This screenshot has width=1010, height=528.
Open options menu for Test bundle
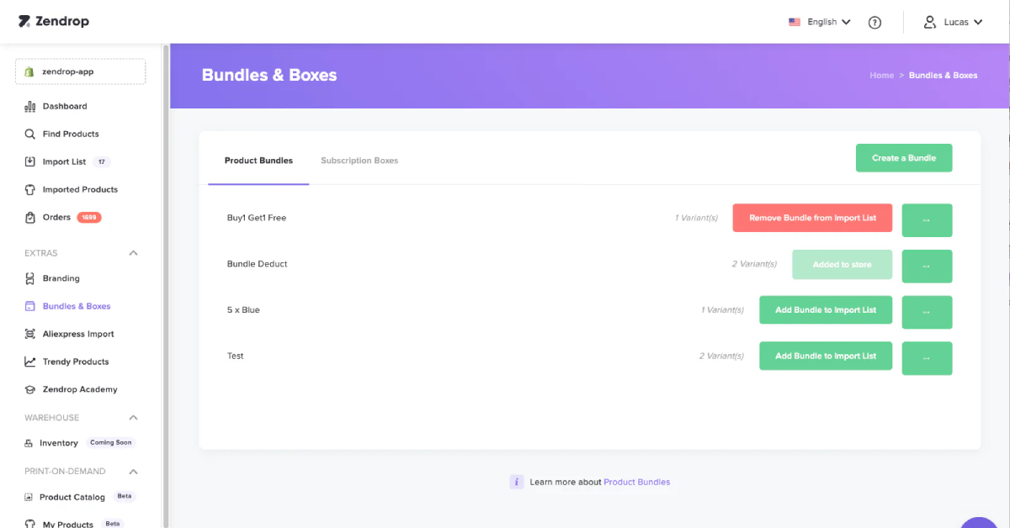927,358
